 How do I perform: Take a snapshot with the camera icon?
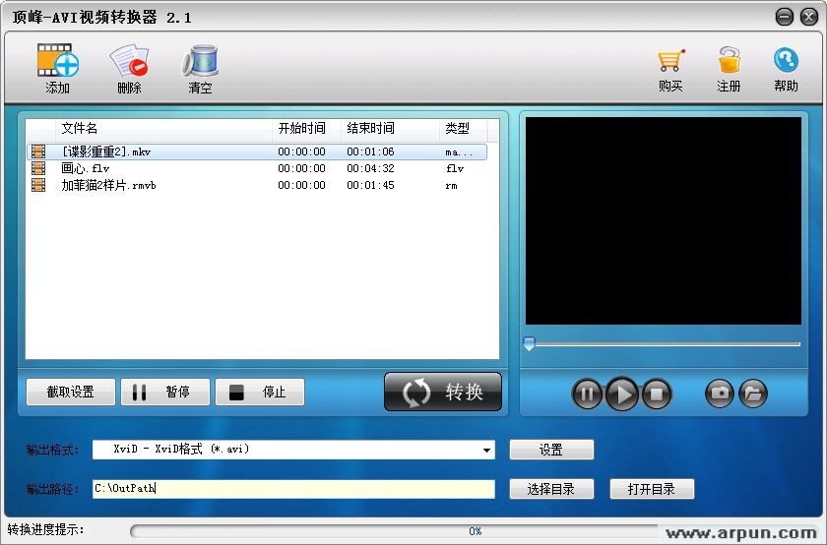coord(720,394)
